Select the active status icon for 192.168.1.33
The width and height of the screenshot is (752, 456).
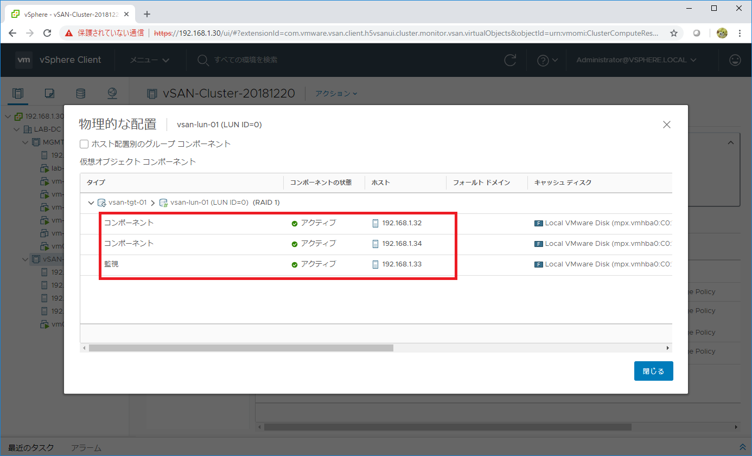295,264
